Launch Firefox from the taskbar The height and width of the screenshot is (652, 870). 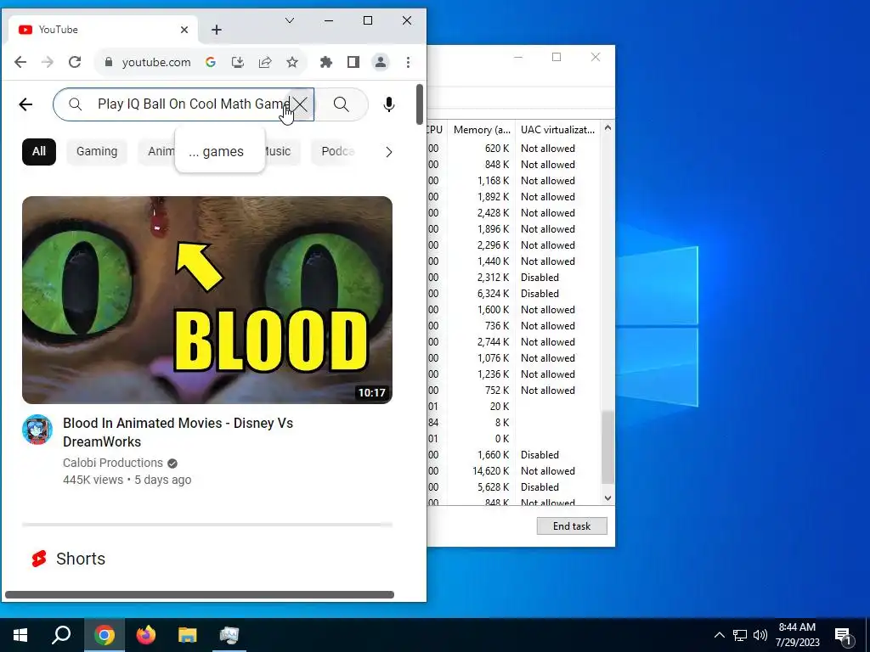[146, 635]
